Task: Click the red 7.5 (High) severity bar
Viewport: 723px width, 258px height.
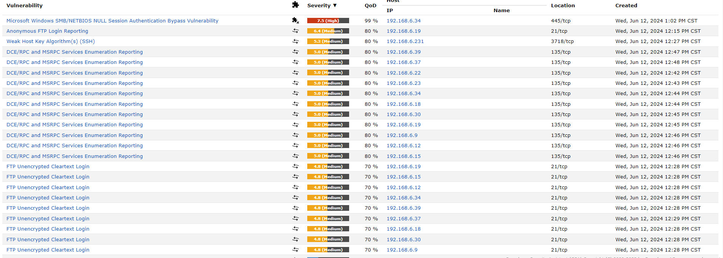Action: click(328, 21)
